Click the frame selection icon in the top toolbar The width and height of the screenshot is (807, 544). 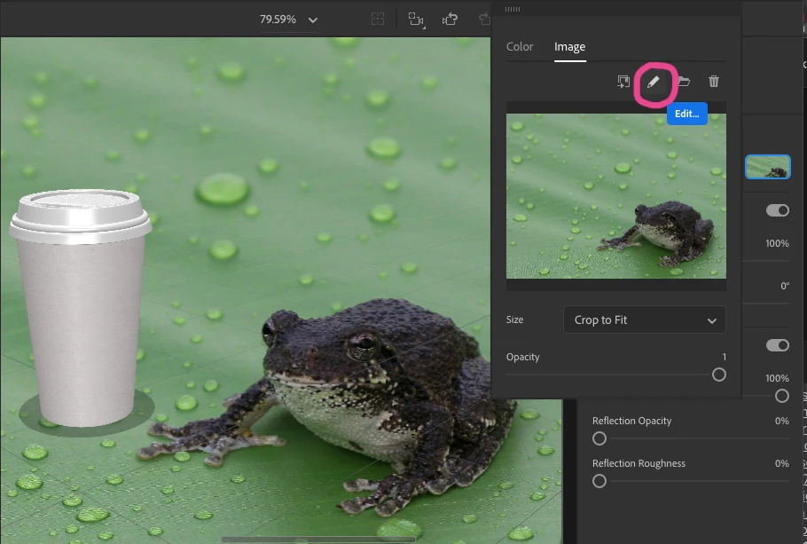click(378, 20)
